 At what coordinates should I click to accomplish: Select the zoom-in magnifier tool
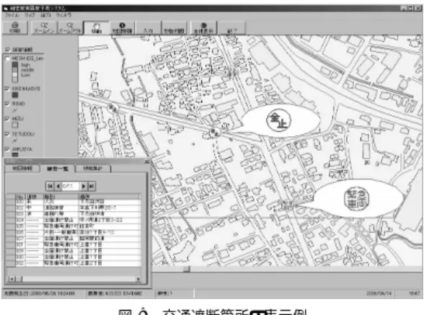point(44,27)
